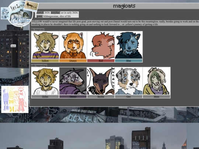Open the Blue character link
Viewport: 199px width, 149px height.
point(129,61)
